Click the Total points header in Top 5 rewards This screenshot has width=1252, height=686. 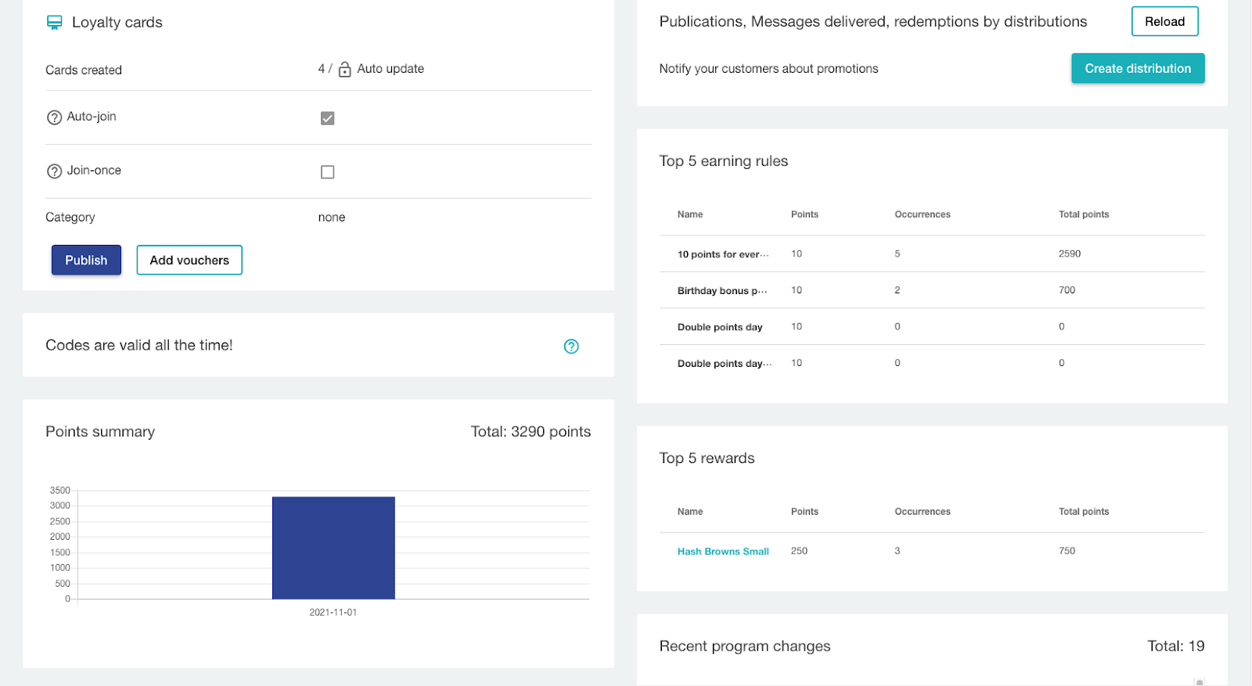tap(1083, 512)
